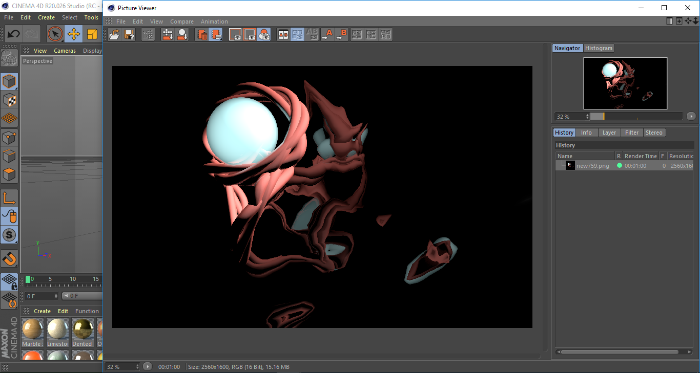Enable Workplane mode orange grid icon
Viewport: 700px width, 373px height.
pyautogui.click(x=9, y=118)
